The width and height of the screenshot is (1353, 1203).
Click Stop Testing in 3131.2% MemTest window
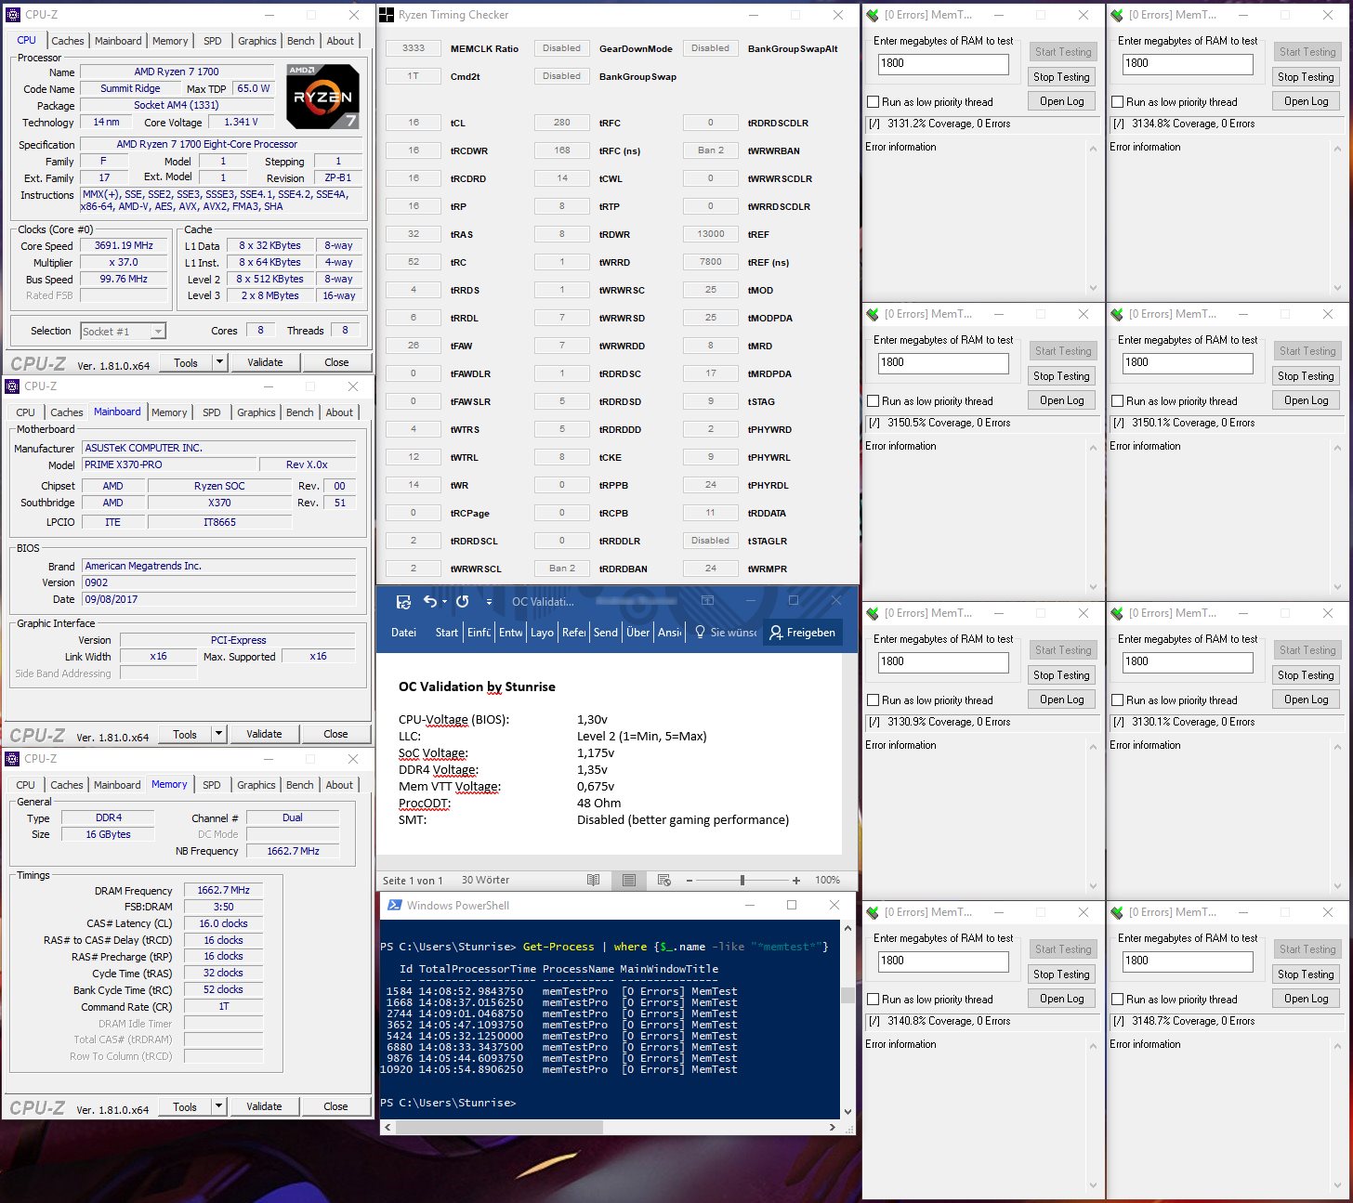coord(1061,77)
